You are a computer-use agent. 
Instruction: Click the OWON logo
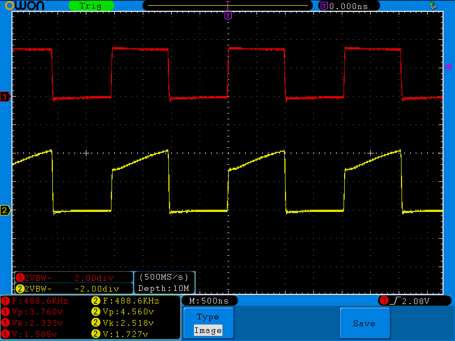24,5
